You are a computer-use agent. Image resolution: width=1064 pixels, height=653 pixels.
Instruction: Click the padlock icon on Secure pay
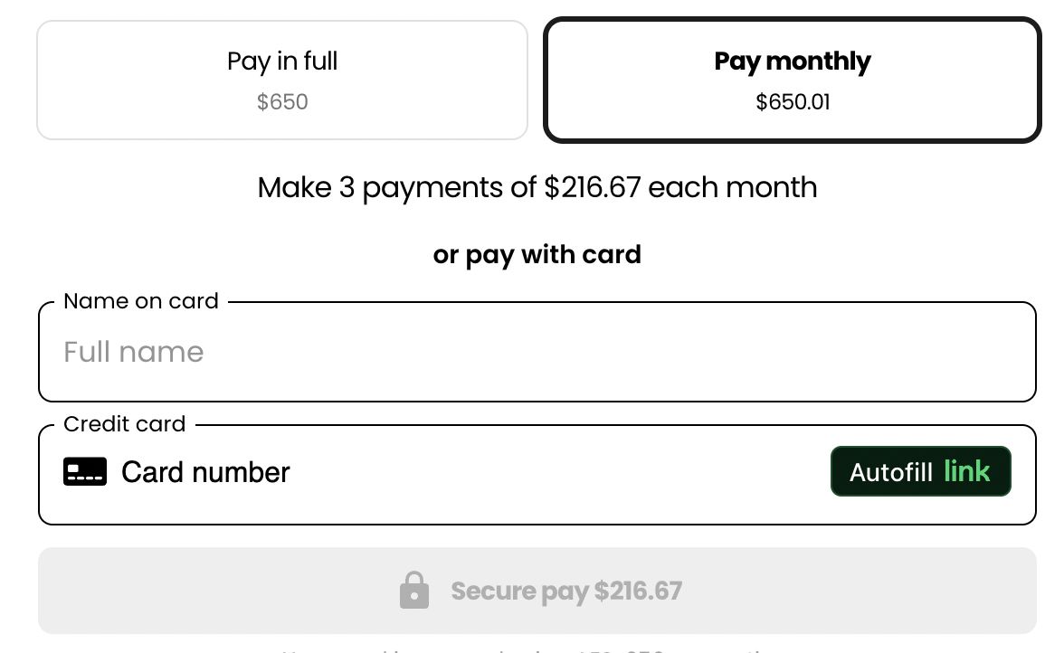point(414,590)
